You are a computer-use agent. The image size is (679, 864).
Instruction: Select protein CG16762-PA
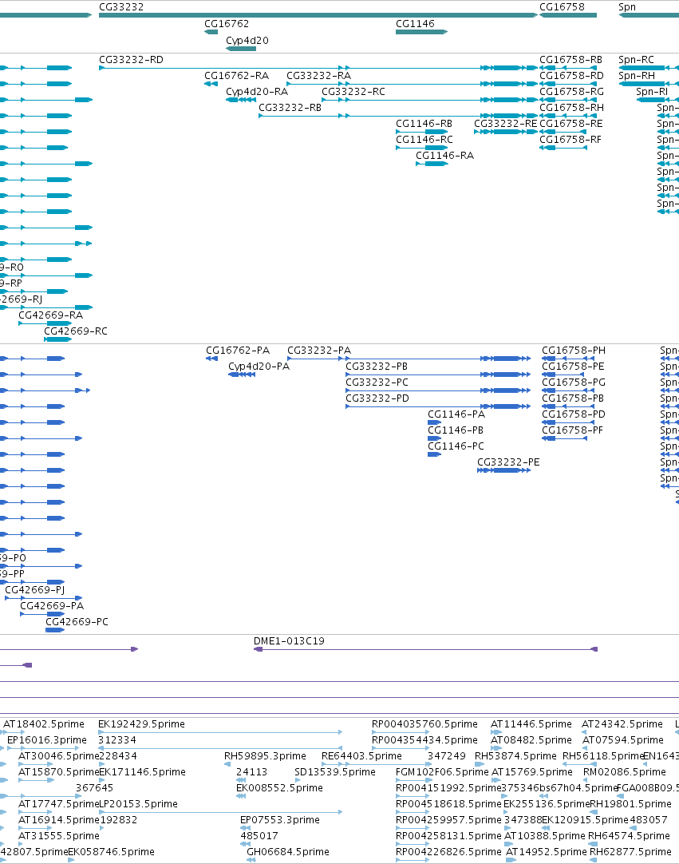pyautogui.click(x=238, y=351)
